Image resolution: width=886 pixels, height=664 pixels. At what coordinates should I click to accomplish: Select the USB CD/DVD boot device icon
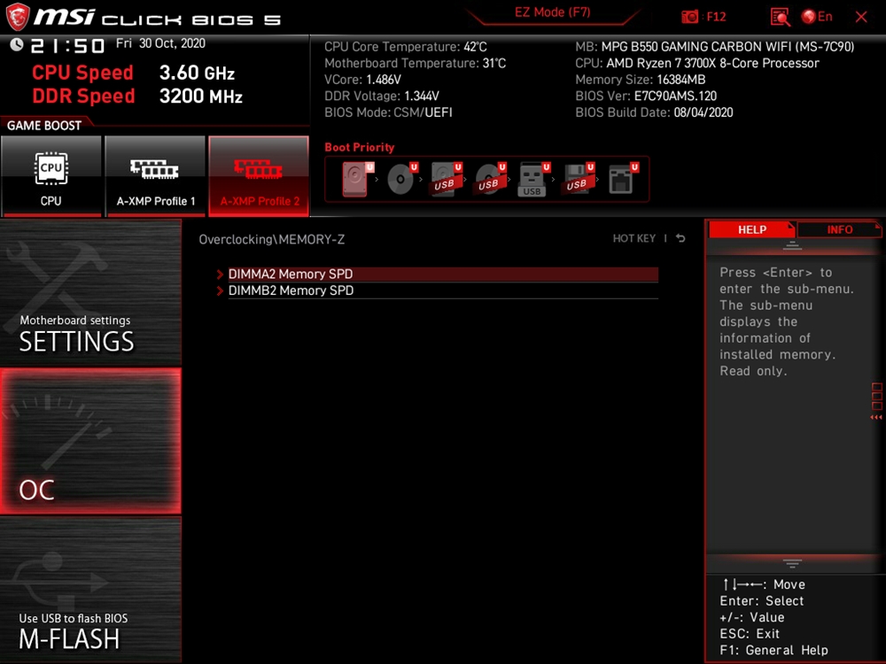click(x=491, y=179)
